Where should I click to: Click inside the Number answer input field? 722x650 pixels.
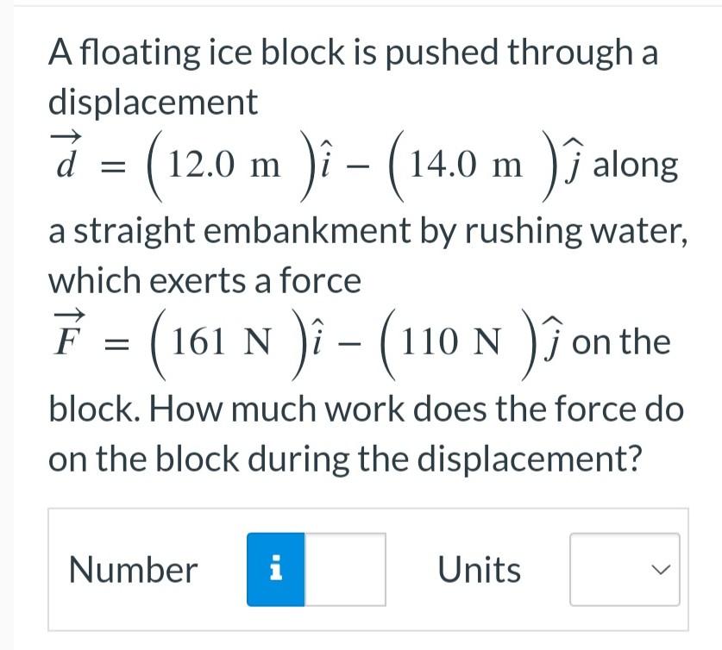click(343, 570)
